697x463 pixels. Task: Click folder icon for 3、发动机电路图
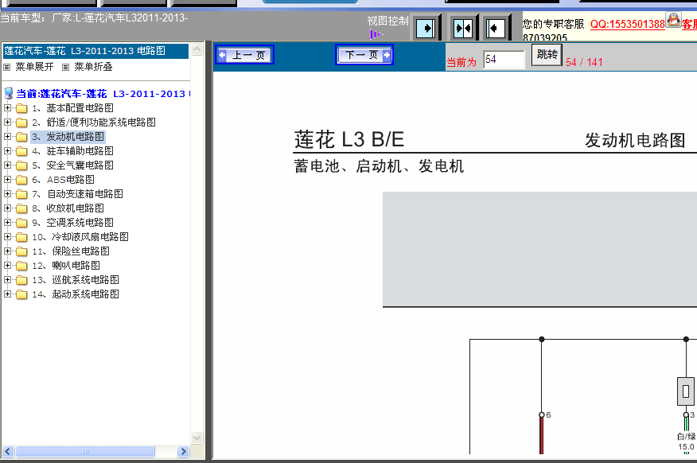pyautogui.click(x=21, y=137)
